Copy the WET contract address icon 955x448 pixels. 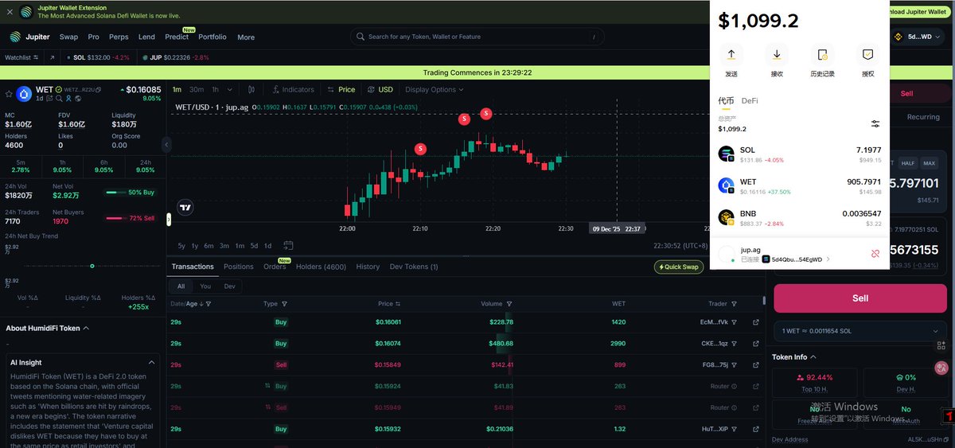(x=98, y=90)
